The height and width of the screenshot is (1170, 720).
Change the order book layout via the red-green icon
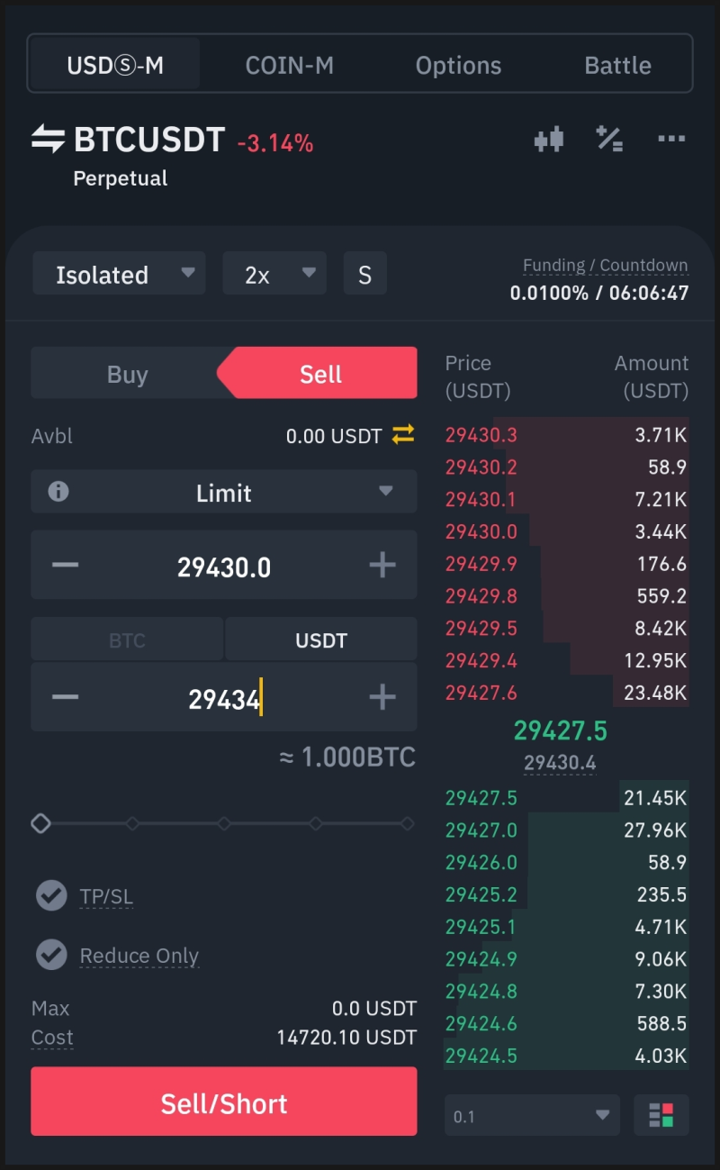(x=661, y=1116)
